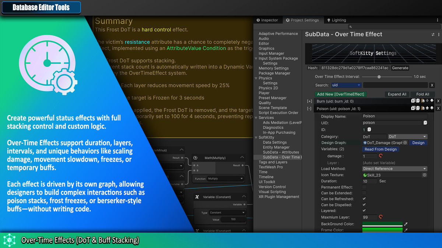The height and width of the screenshot is (248, 442).
Task: Copy the Poison effect with its clipboard icon
Action: (x=418, y=108)
